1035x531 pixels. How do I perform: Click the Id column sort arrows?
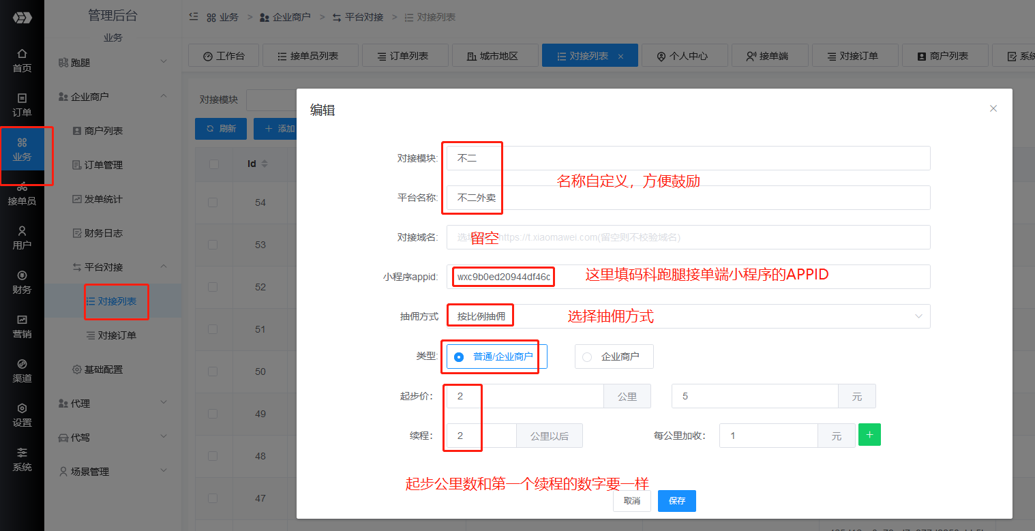[x=265, y=164]
